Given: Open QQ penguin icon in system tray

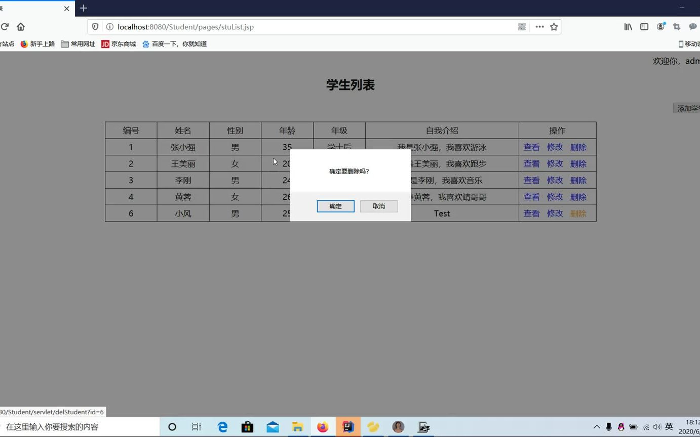Looking at the screenshot, I should pyautogui.click(x=620, y=427).
